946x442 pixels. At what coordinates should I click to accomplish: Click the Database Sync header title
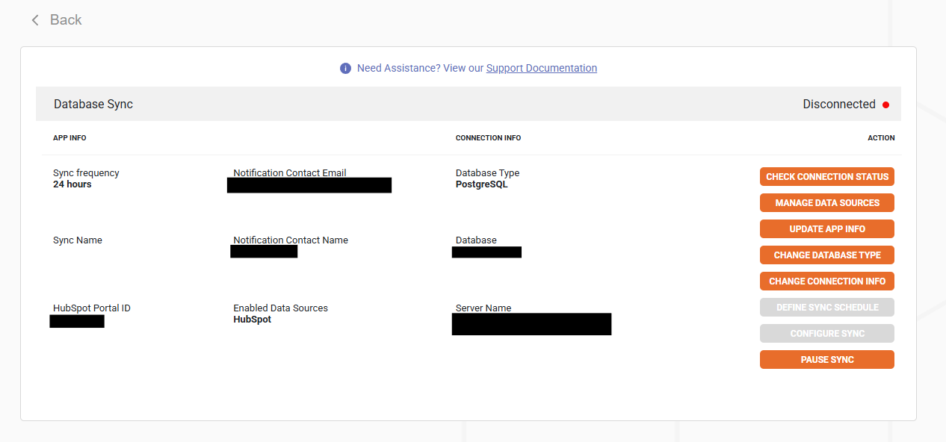93,105
